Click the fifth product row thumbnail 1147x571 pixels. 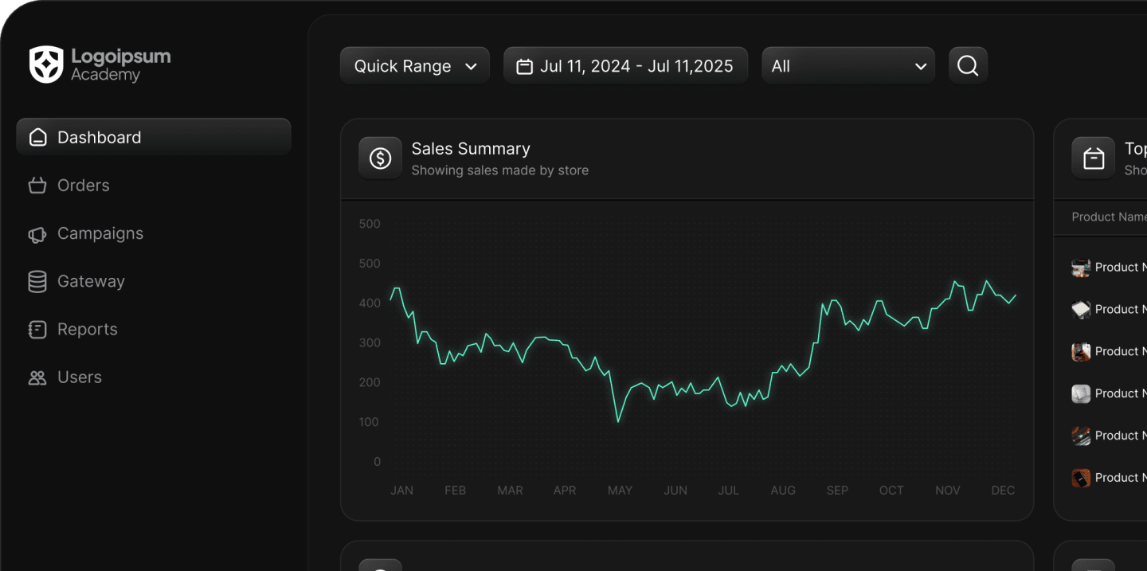(x=1081, y=436)
